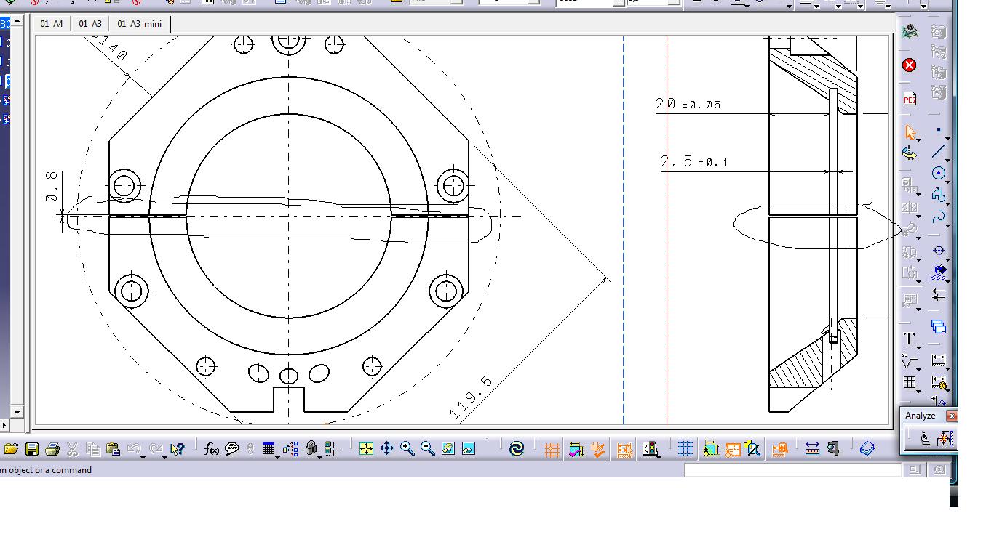Open the Formula f(x) tool
The image size is (994, 558).
(x=212, y=449)
